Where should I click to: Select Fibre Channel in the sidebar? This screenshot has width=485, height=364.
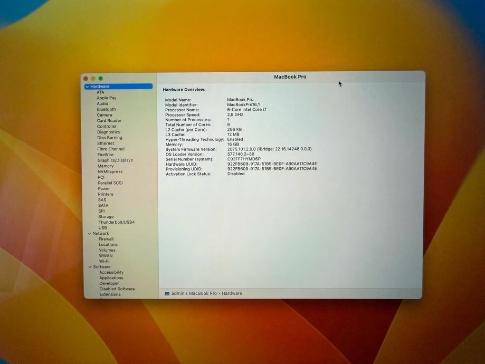111,149
